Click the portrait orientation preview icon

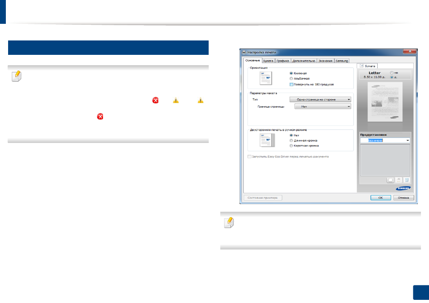[x=266, y=78]
